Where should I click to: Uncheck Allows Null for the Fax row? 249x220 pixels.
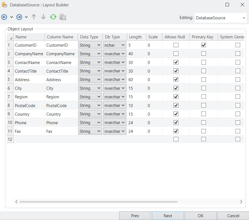click(176, 131)
